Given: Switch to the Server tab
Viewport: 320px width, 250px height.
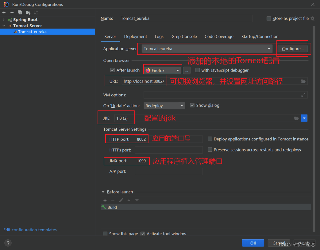Looking at the screenshot, I should pos(110,37).
